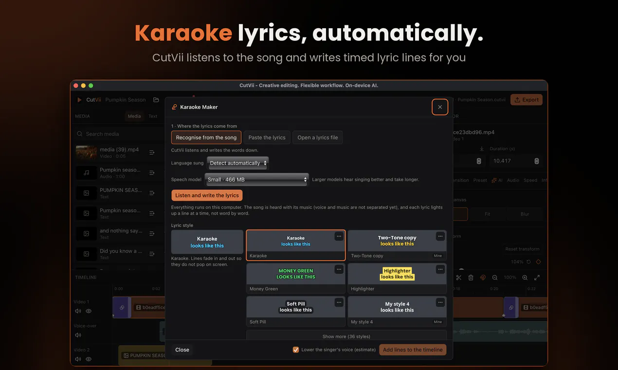618x370 pixels.
Task: Open the 'Language sung' dropdown
Action: (238, 163)
